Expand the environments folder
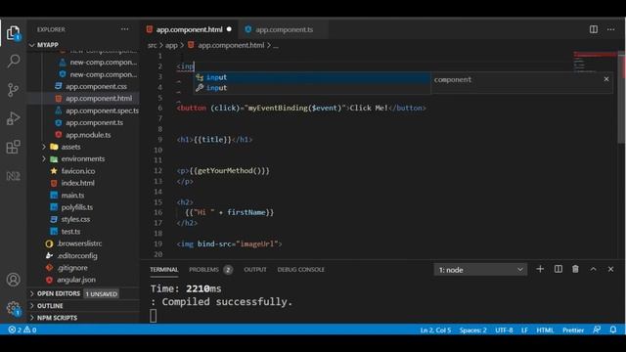This screenshot has height=352, width=626. pyautogui.click(x=83, y=158)
